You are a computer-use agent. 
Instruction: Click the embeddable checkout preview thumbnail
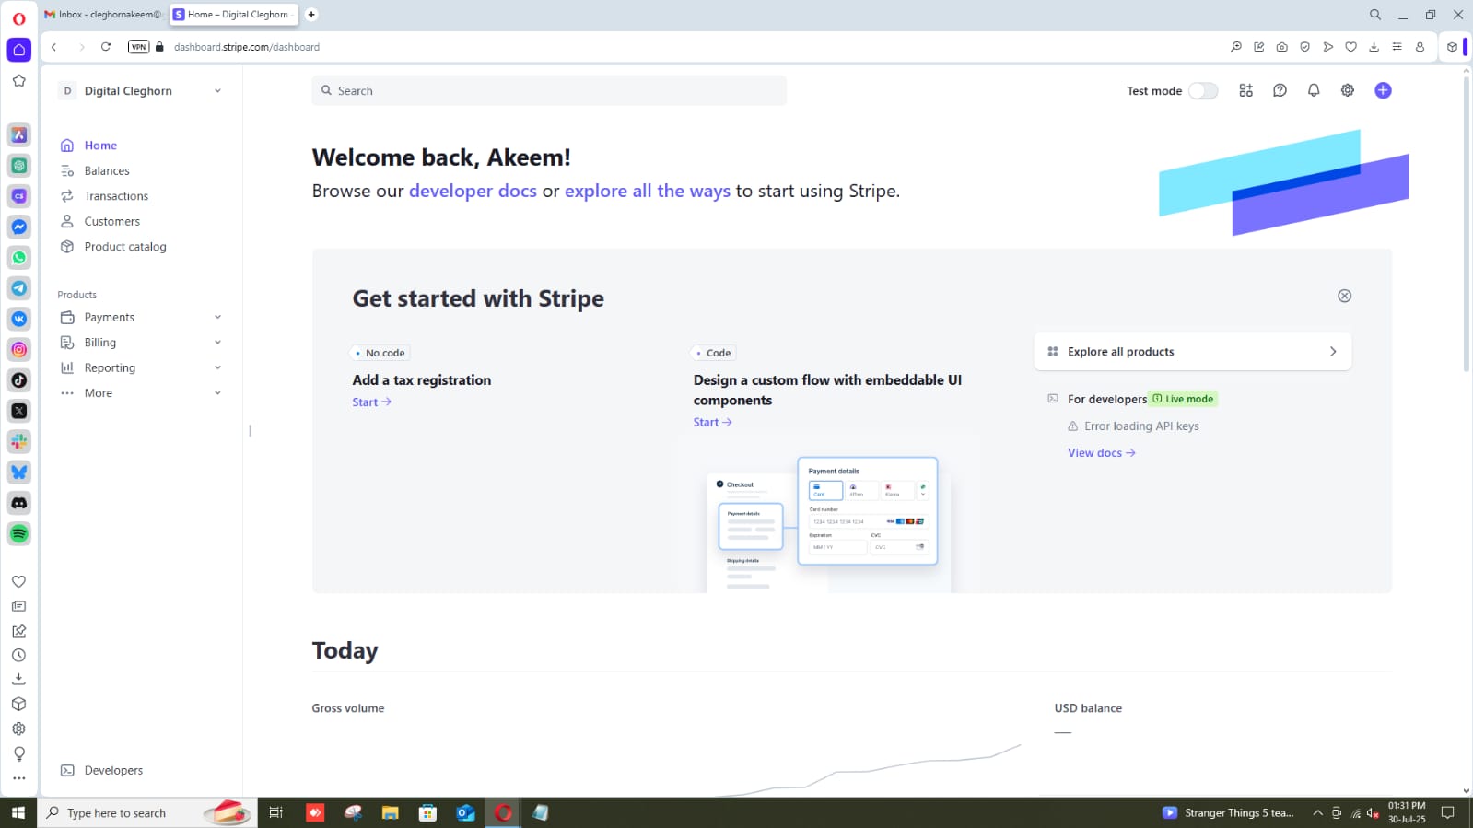tap(827, 523)
